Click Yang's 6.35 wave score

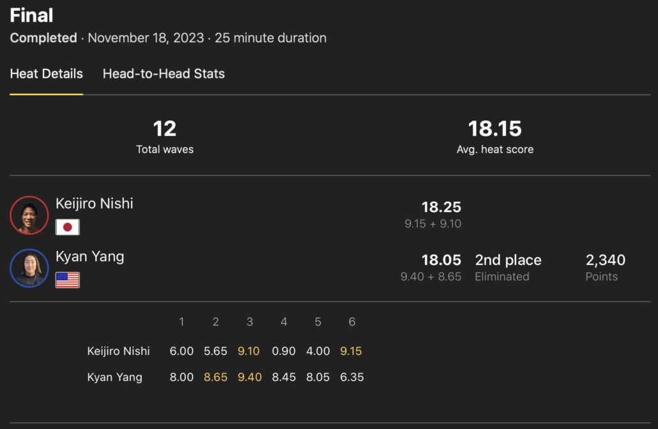[x=351, y=377]
